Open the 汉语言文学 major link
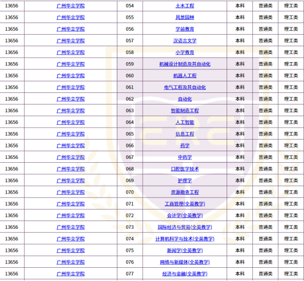The width and height of the screenshot is (304, 281). tap(184, 41)
